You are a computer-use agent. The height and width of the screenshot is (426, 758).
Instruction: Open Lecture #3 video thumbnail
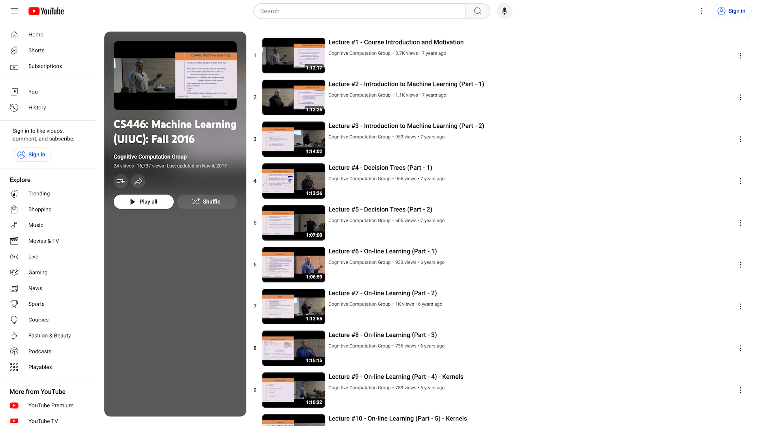(x=294, y=139)
